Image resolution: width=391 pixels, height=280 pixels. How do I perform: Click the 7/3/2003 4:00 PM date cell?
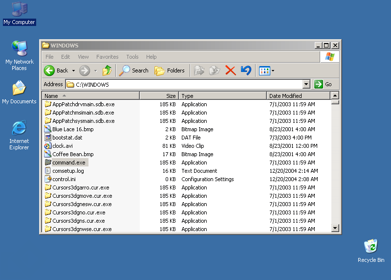[290, 138]
